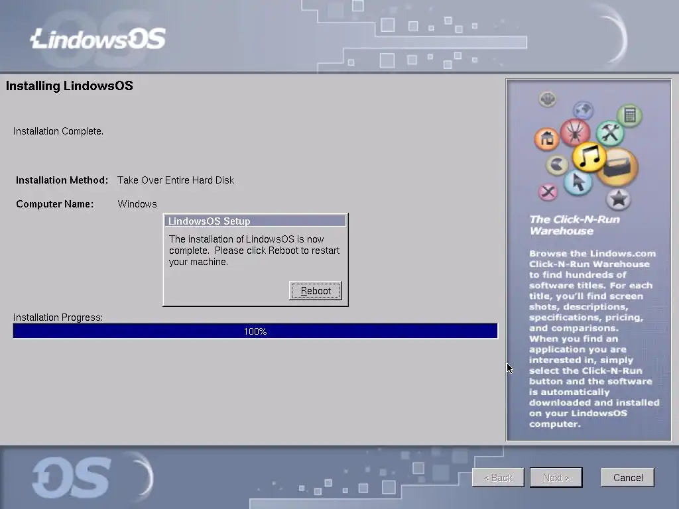Click the pink X icon
This screenshot has width=679, height=509.
coord(548,192)
